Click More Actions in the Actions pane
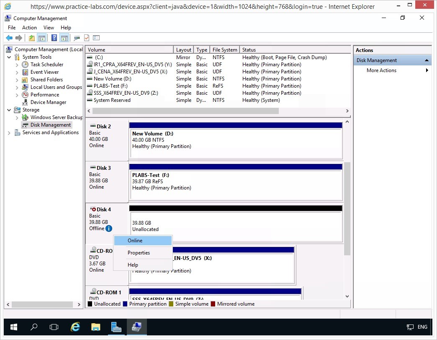Viewport: 437px width, 340px height. point(381,70)
